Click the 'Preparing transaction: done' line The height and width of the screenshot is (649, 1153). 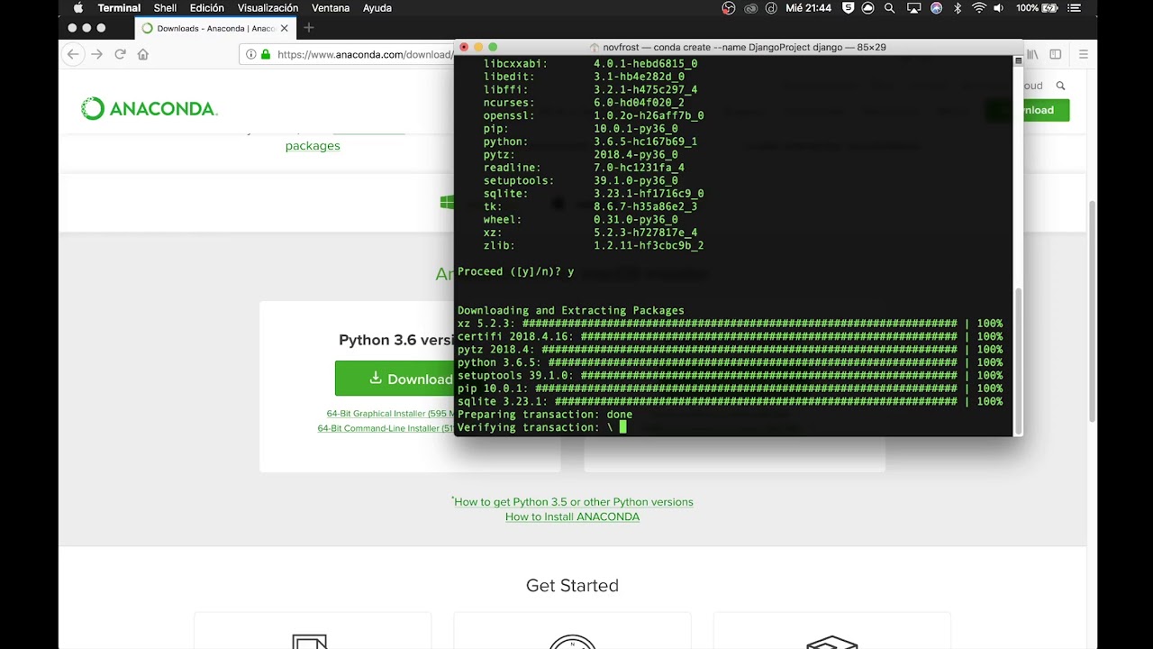click(545, 415)
